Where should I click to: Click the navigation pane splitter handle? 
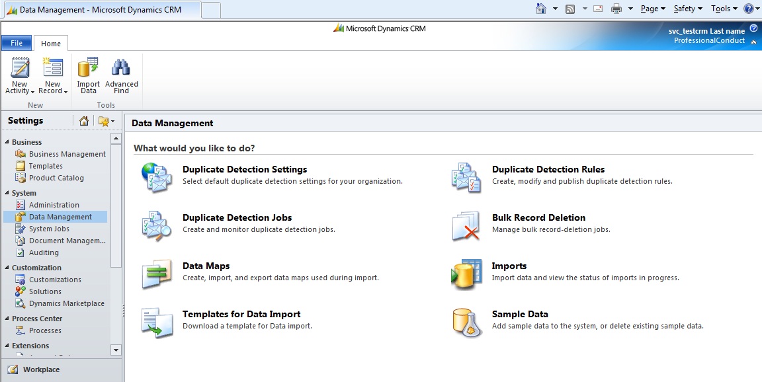(124, 311)
